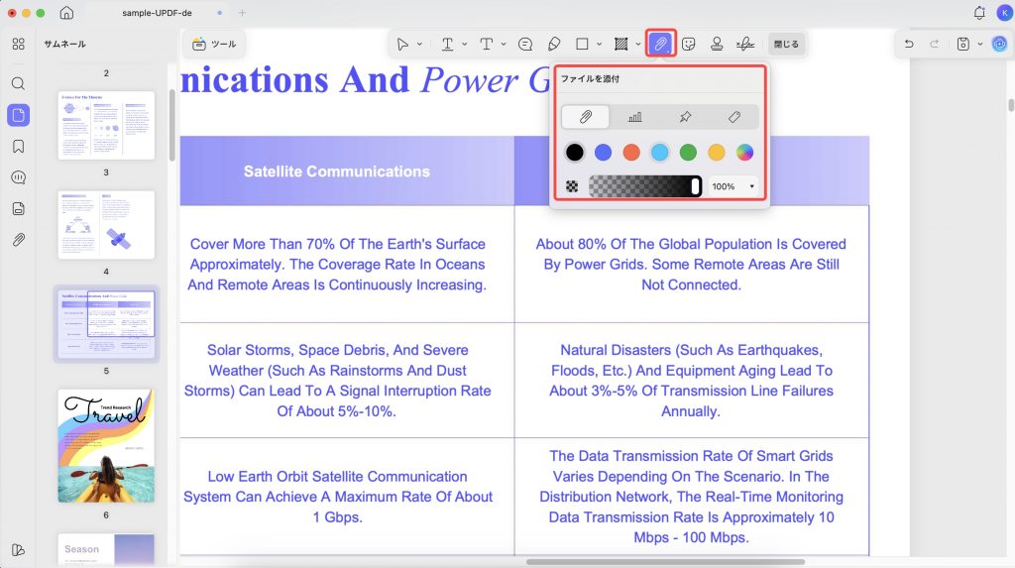Pick the pencil drawing tool
The height and width of the screenshot is (568, 1015).
554,44
